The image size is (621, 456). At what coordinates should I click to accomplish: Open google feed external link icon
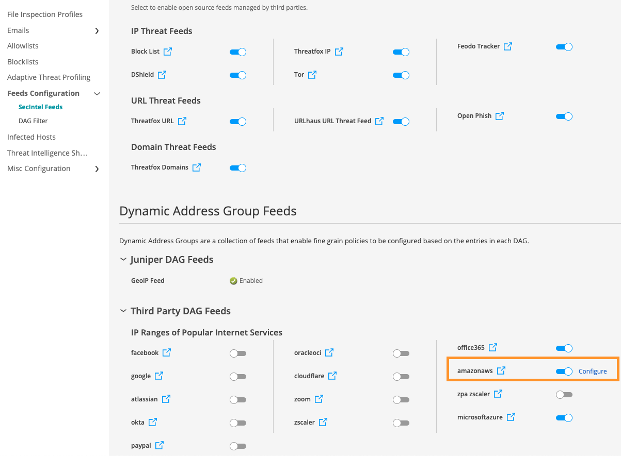click(160, 376)
